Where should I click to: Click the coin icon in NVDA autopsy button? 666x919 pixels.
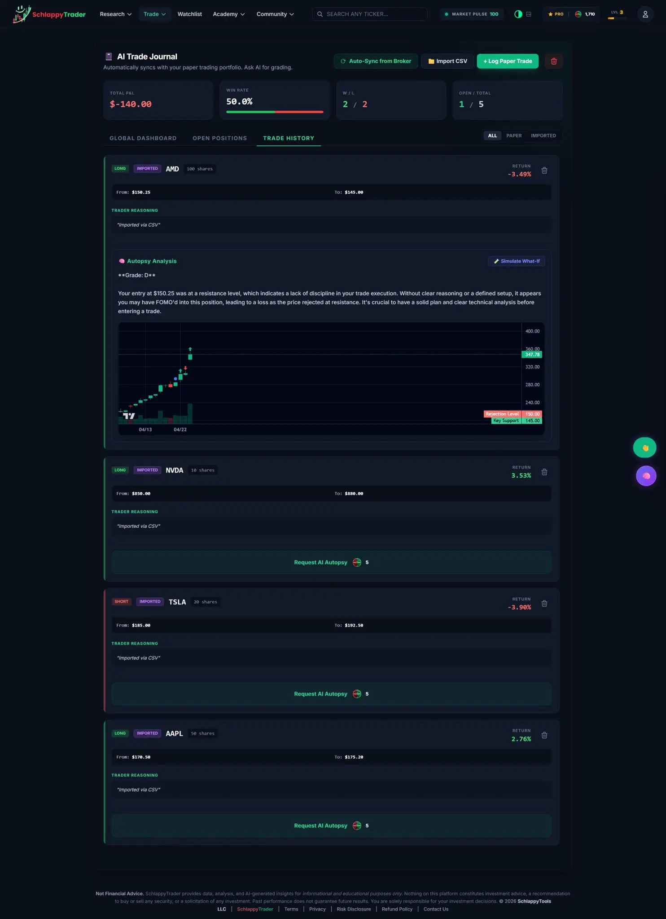[x=357, y=563]
